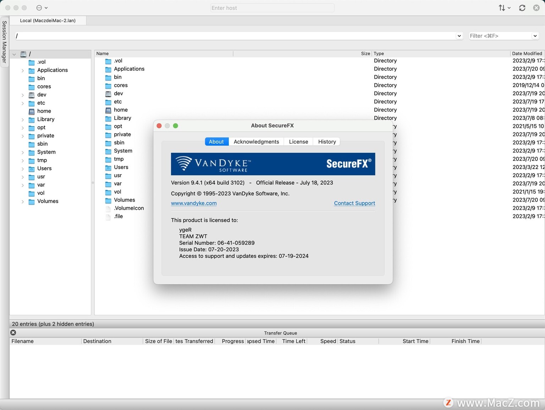The image size is (545, 410).
Task: Open the Session Manager side tab
Action: coord(4,42)
